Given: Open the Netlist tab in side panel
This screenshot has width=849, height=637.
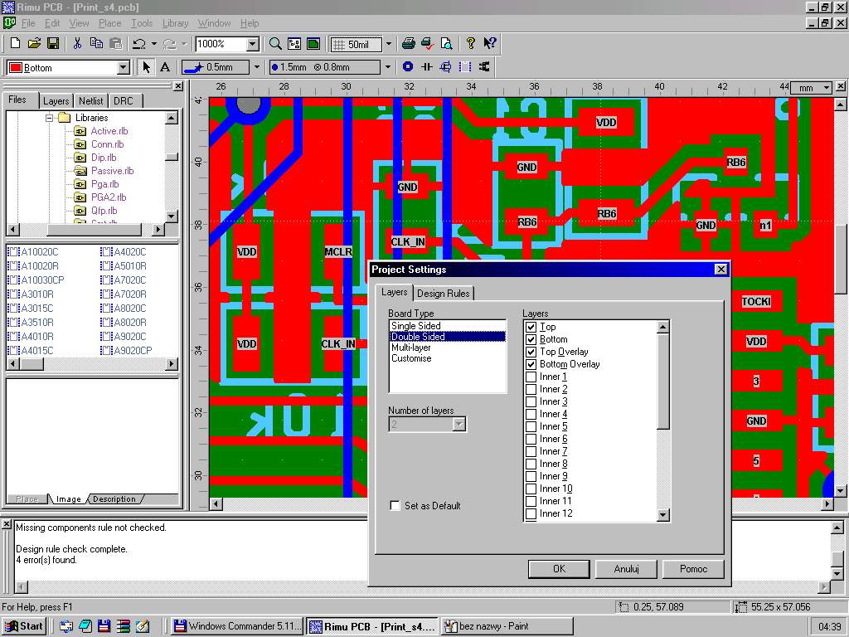Looking at the screenshot, I should pyautogui.click(x=91, y=100).
